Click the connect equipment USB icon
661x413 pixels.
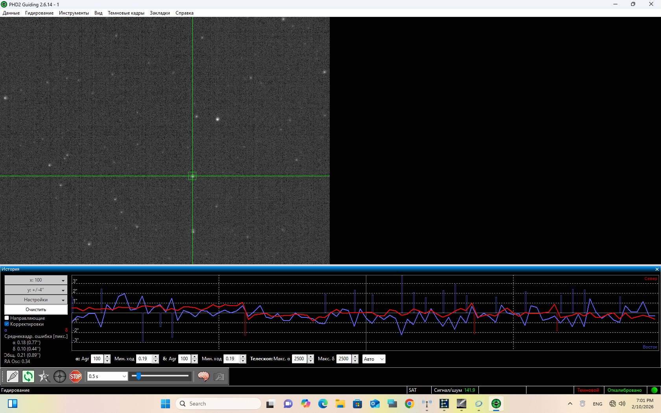point(13,376)
